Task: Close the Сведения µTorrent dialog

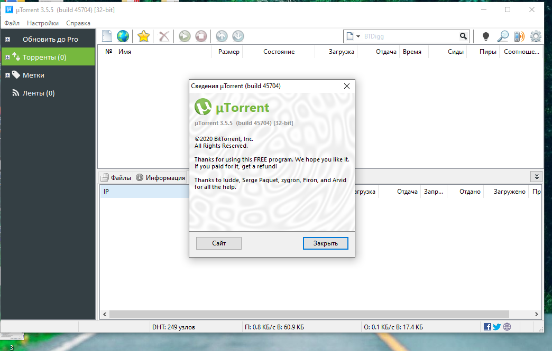Action: [x=347, y=86]
